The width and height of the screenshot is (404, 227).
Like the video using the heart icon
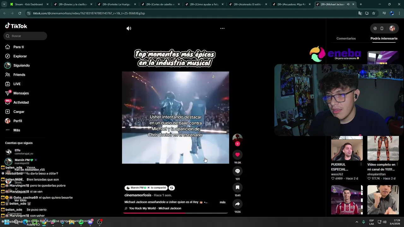[237, 154]
